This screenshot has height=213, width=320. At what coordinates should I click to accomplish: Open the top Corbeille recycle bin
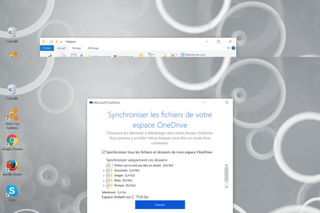click(12, 32)
